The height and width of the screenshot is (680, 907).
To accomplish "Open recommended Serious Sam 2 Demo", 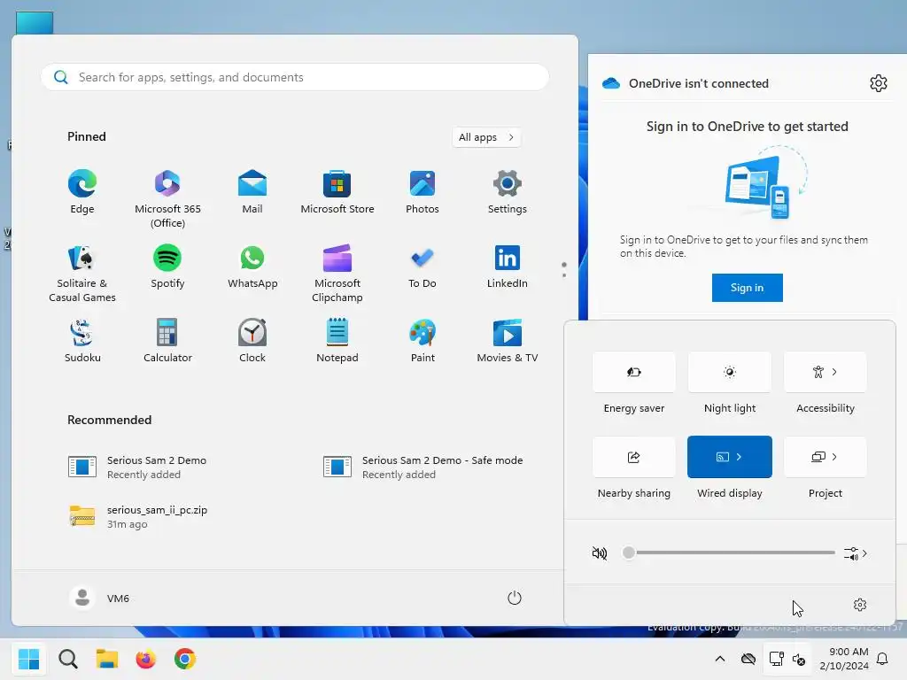I will (x=137, y=467).
